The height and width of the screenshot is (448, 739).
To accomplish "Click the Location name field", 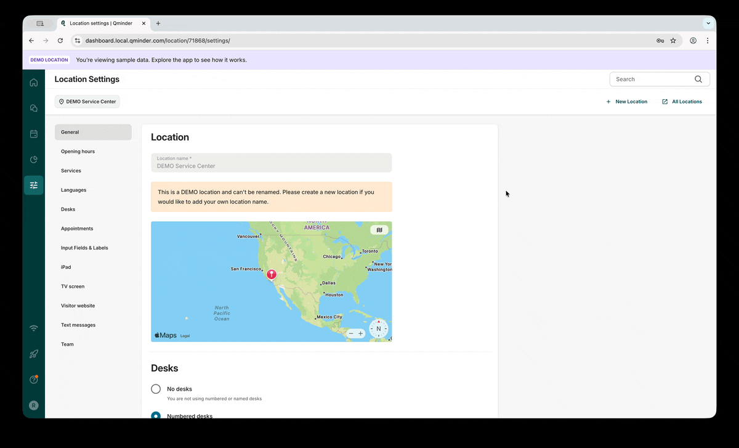I will (x=272, y=163).
